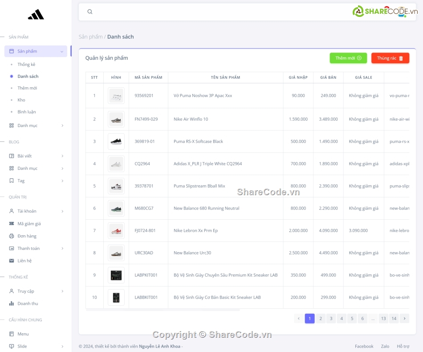423x352 pixels.
Task: Open the Hỗ trợ footer link
Action: click(403, 346)
